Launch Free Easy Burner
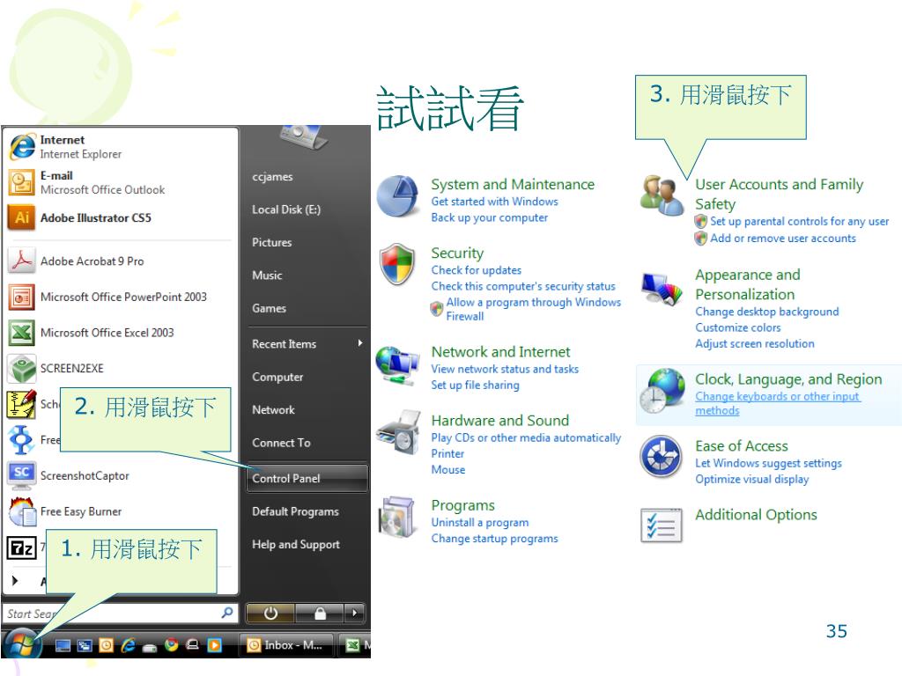The image size is (902, 676). coord(121,511)
